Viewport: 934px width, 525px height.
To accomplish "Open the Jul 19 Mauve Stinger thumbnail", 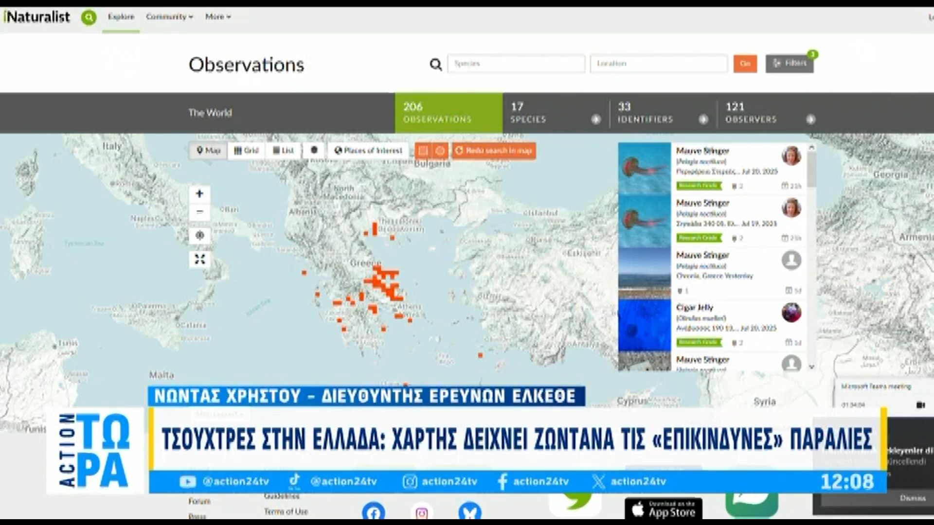I will 645,221.
